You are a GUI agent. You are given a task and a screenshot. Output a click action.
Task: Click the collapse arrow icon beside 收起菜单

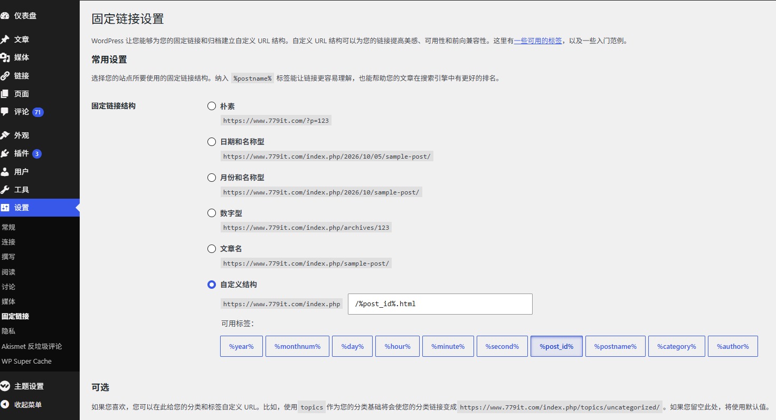(x=5, y=405)
